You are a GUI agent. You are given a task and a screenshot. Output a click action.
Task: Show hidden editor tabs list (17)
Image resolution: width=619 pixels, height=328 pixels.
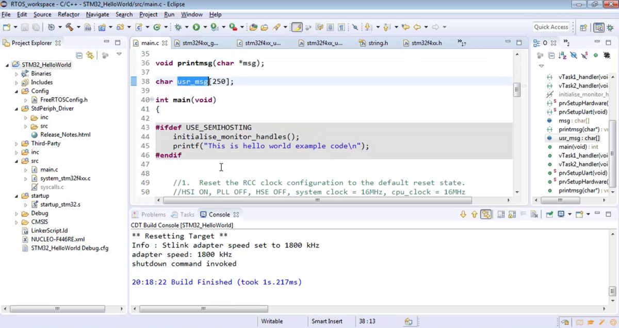[462, 43]
